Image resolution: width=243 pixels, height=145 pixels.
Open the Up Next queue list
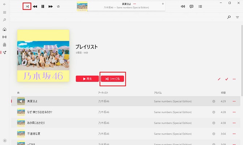[200, 7]
